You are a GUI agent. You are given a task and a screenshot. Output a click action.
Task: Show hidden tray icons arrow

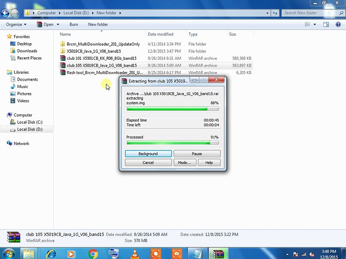click(287, 254)
